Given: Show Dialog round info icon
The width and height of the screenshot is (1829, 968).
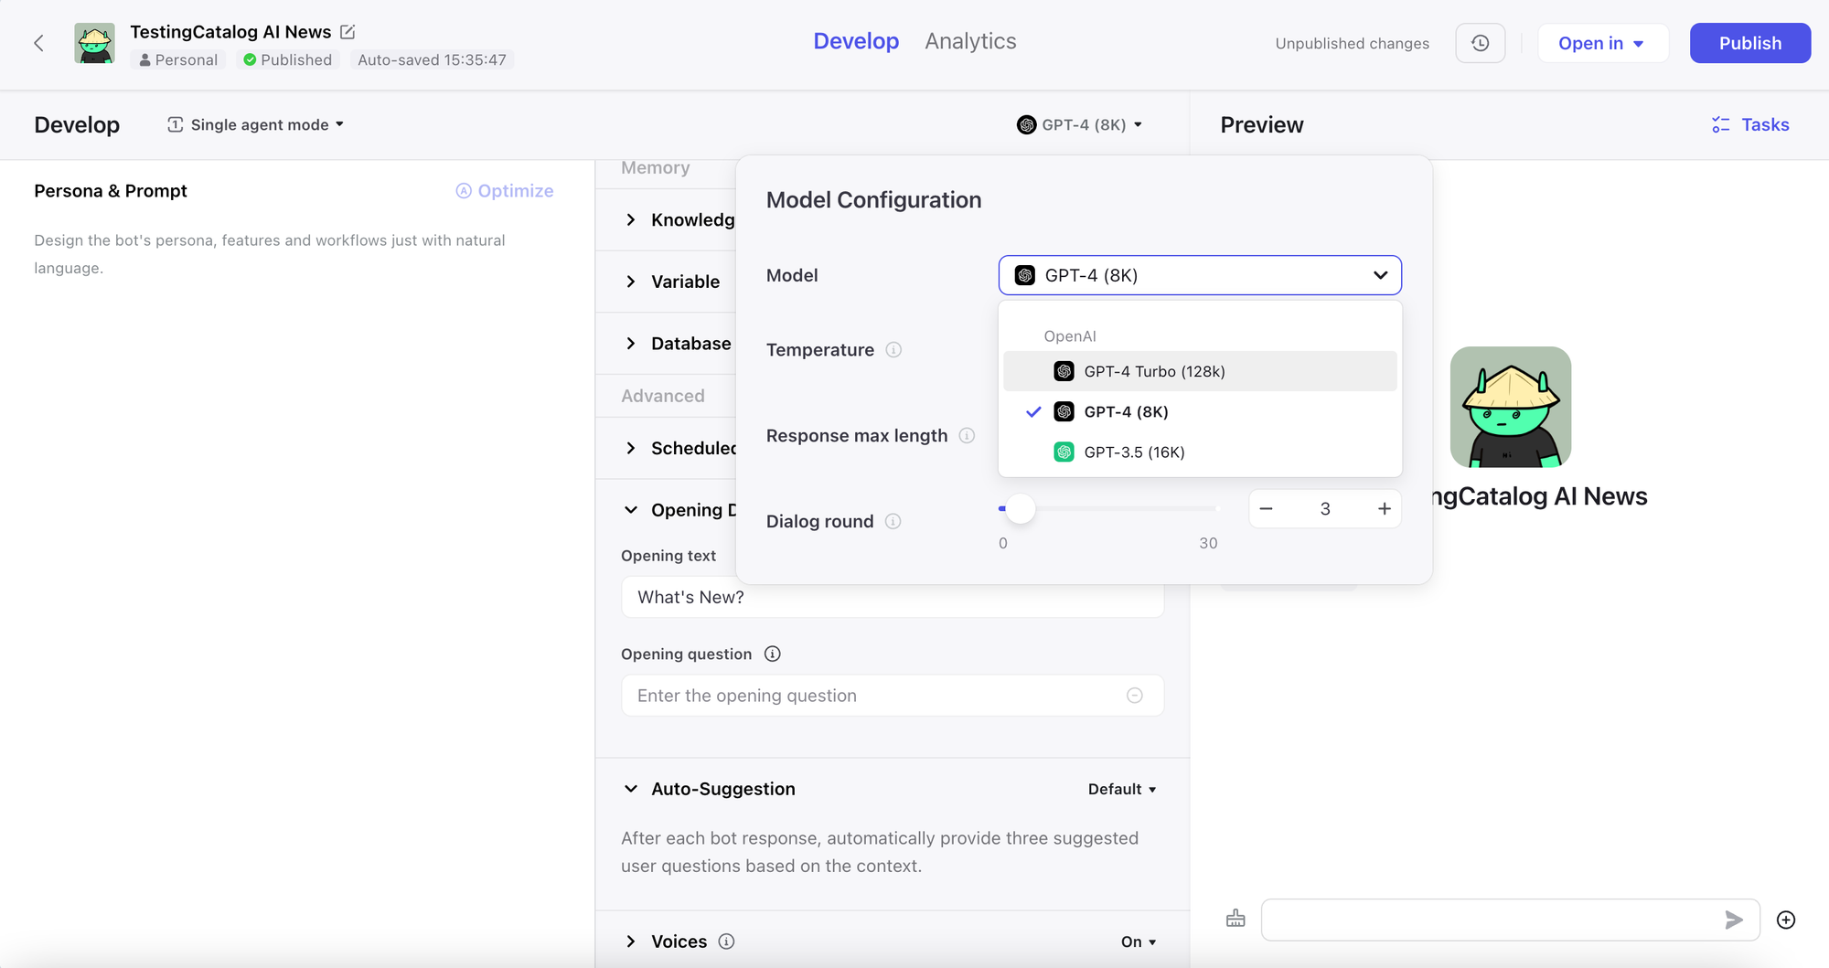Looking at the screenshot, I should click(893, 521).
